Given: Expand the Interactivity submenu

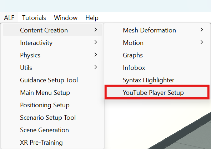Looking at the screenshot, I should (x=52, y=42).
